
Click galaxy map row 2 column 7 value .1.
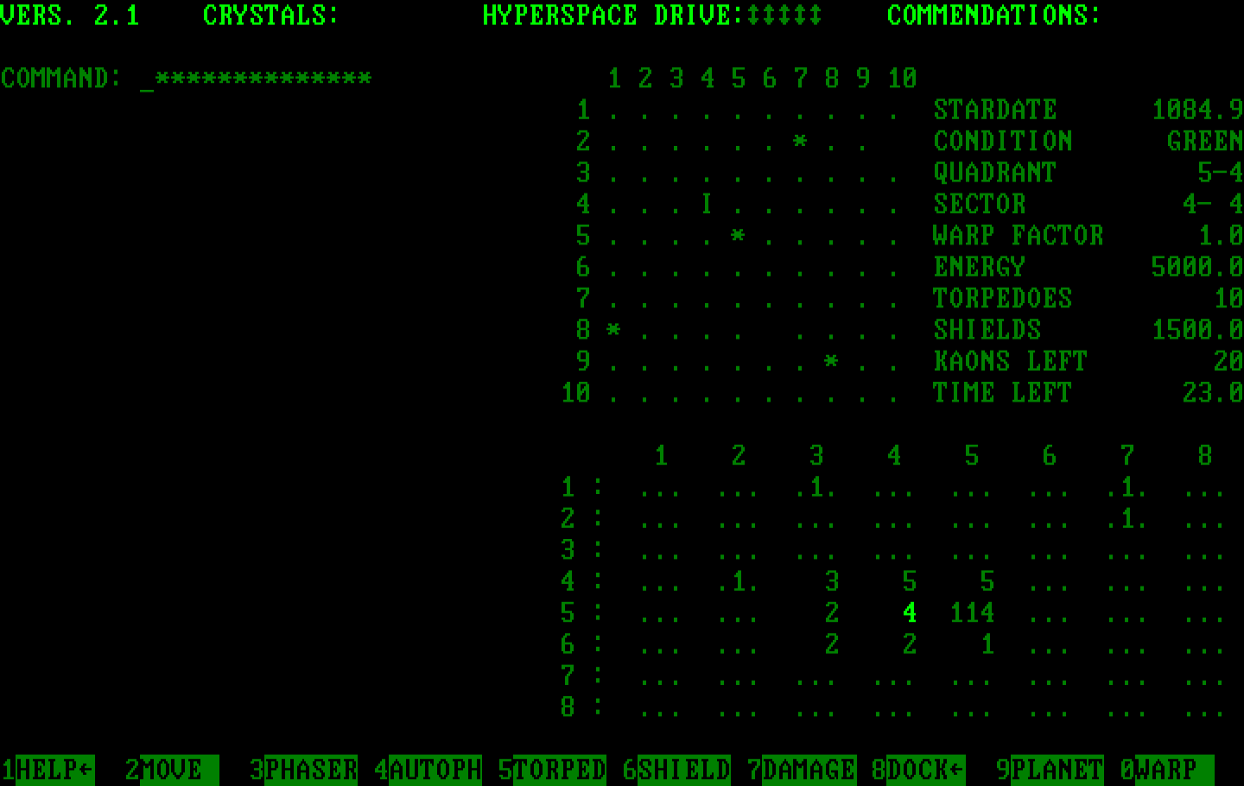(1127, 518)
